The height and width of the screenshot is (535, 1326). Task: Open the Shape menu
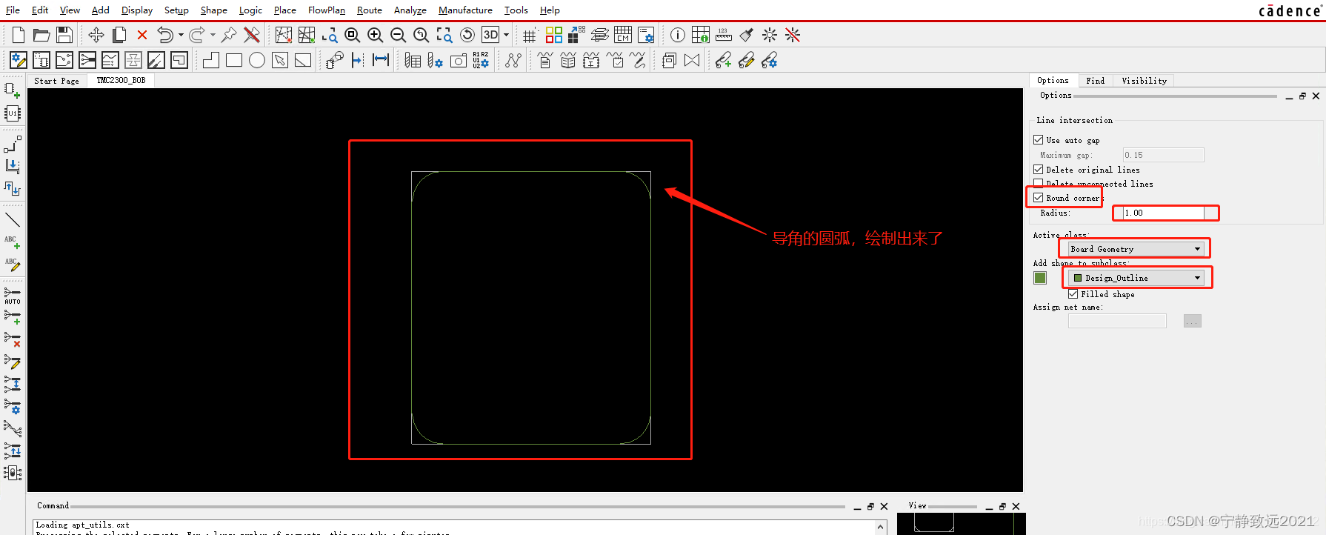click(x=213, y=10)
